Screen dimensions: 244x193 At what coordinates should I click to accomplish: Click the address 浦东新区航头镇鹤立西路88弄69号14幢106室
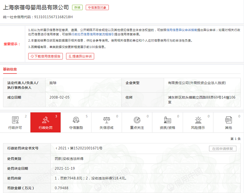[x=202, y=100]
